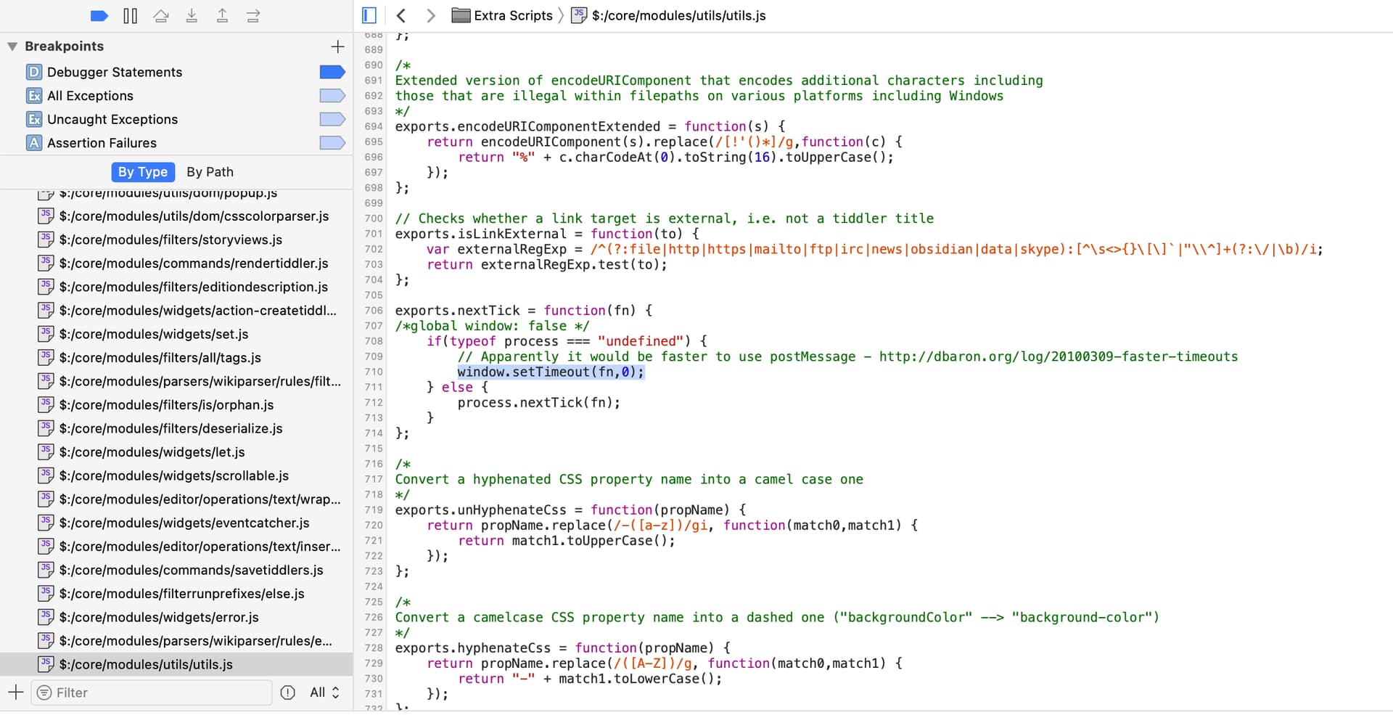Viewport: 1393px width, 715px height.
Task: Hide the navigation sidebar
Action: coord(369,15)
